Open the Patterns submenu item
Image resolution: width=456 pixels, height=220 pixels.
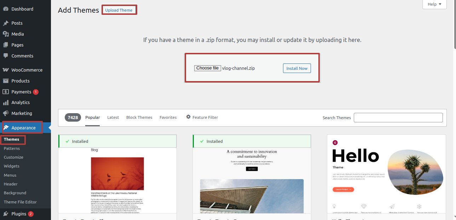coord(12,148)
